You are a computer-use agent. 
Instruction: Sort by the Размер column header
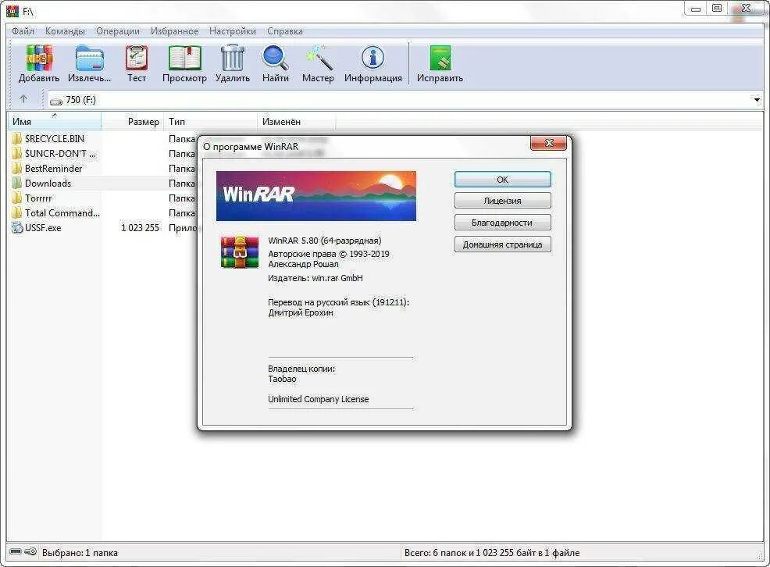point(133,121)
